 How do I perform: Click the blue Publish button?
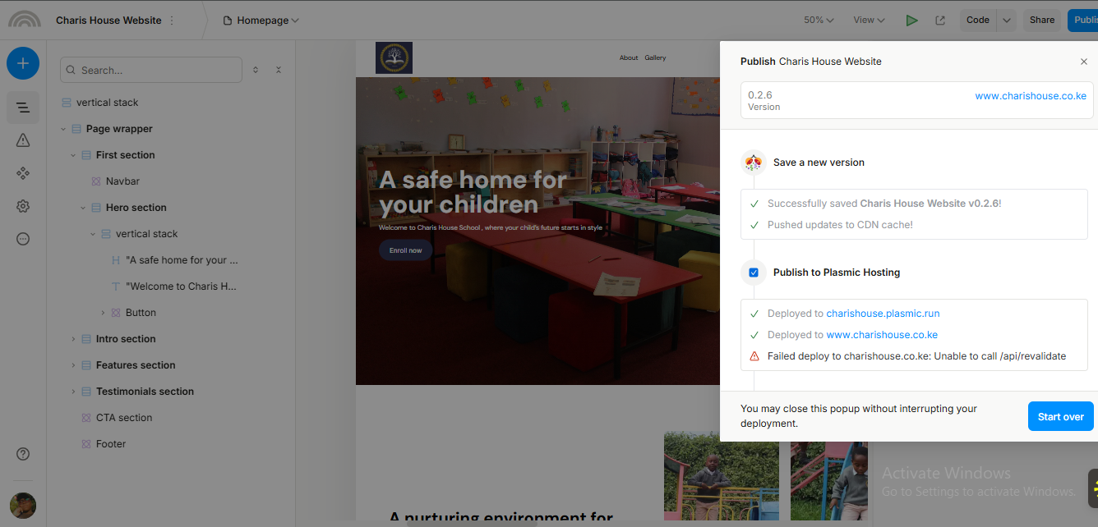click(1082, 21)
